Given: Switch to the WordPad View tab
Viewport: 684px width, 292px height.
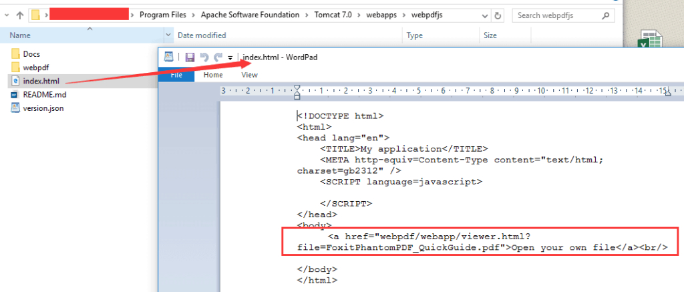Looking at the screenshot, I should click(x=250, y=75).
